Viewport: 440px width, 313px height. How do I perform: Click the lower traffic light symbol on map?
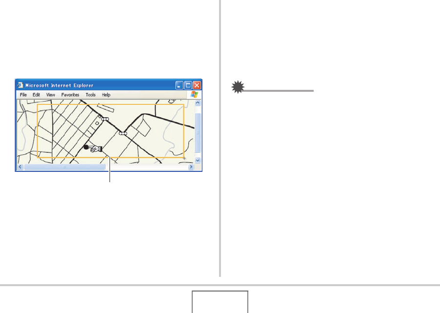123,133
